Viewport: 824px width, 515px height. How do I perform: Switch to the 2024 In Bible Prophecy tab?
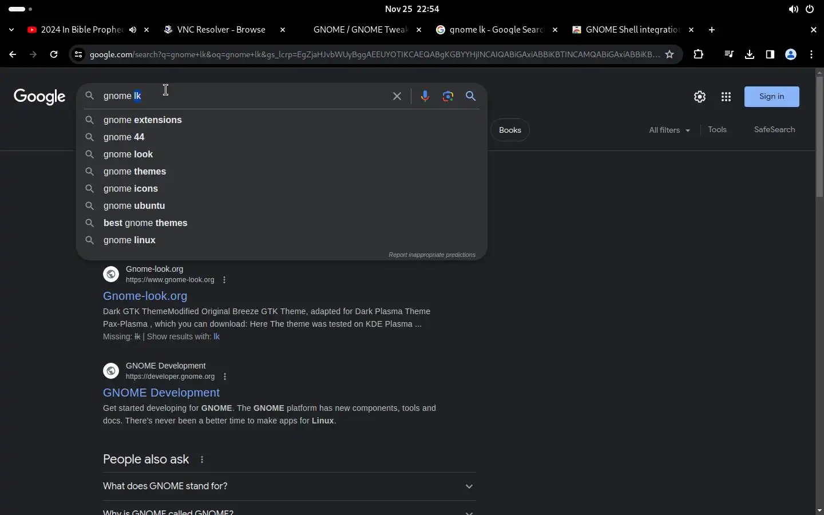click(x=82, y=30)
